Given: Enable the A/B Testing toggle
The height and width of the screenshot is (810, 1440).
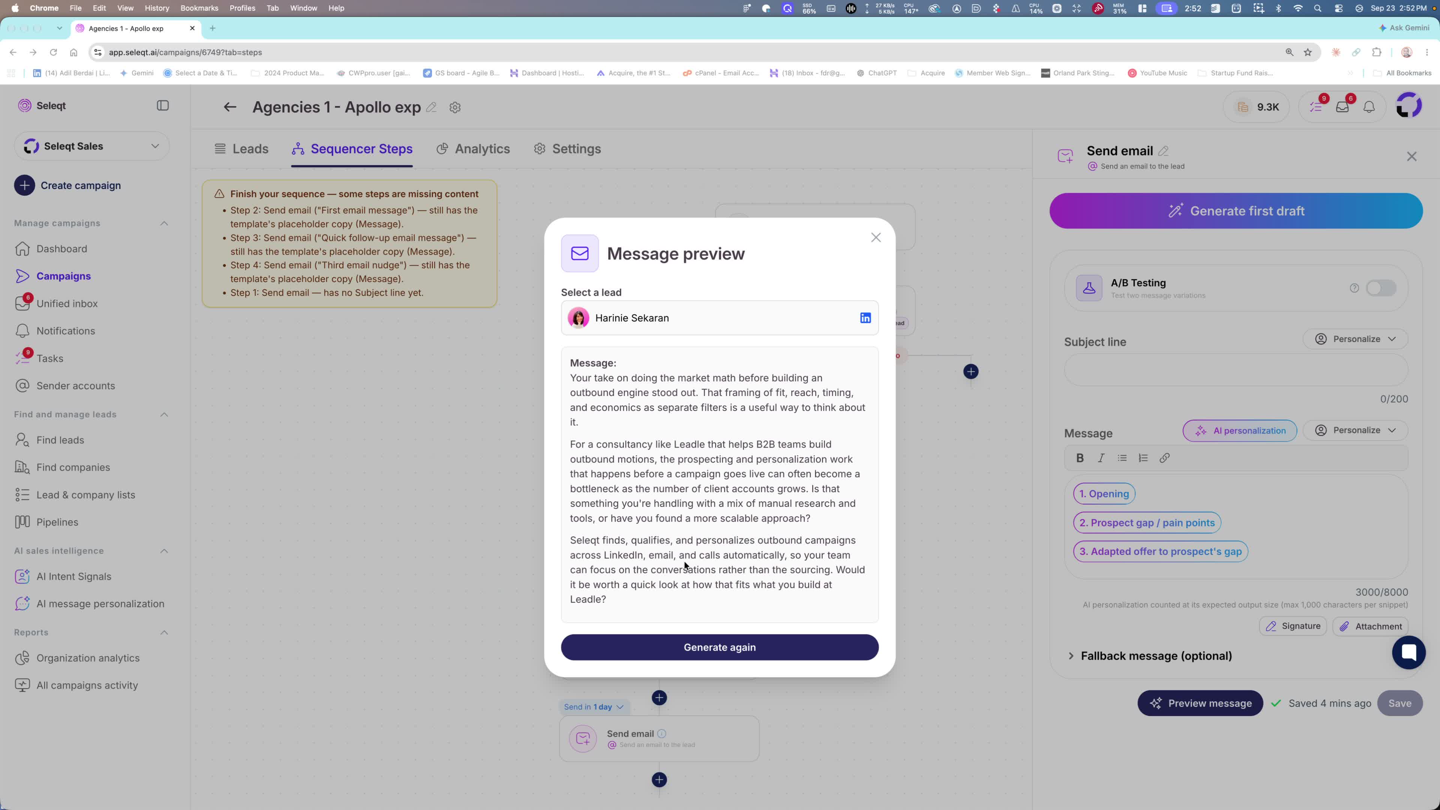Looking at the screenshot, I should pyautogui.click(x=1381, y=288).
